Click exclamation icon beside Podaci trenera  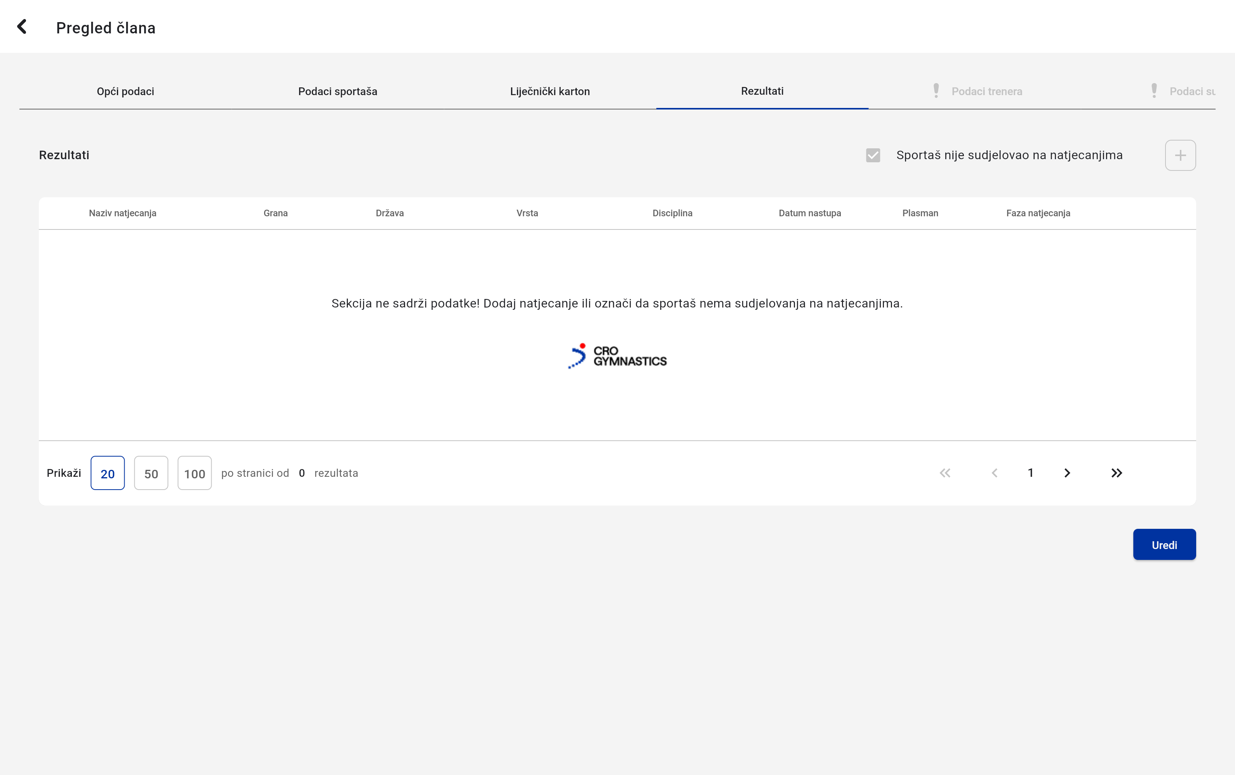(936, 91)
